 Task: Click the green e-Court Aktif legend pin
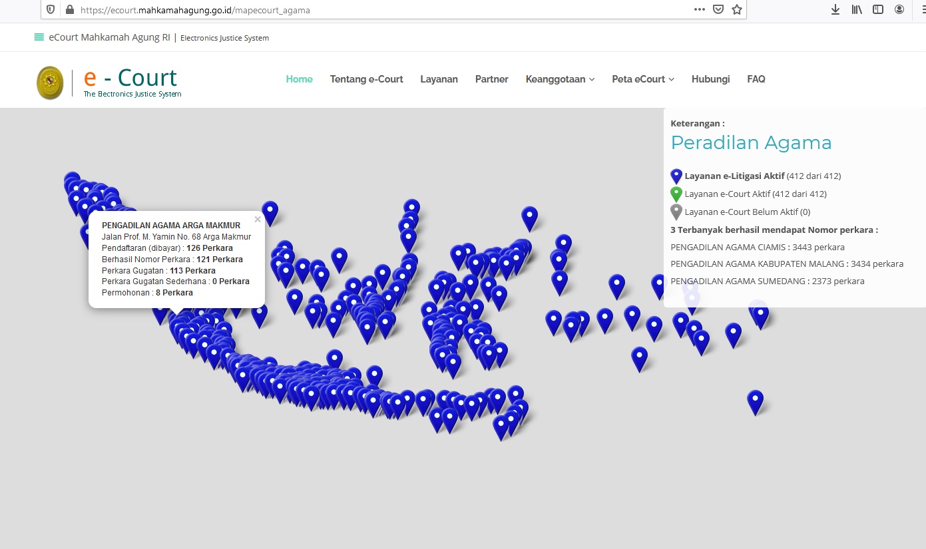coord(676,194)
